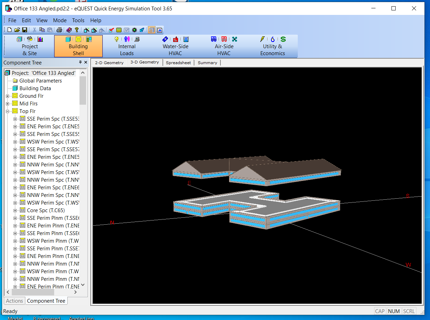430x320 pixels.
Task: Close the Component Tree panel
Action: tap(86, 62)
